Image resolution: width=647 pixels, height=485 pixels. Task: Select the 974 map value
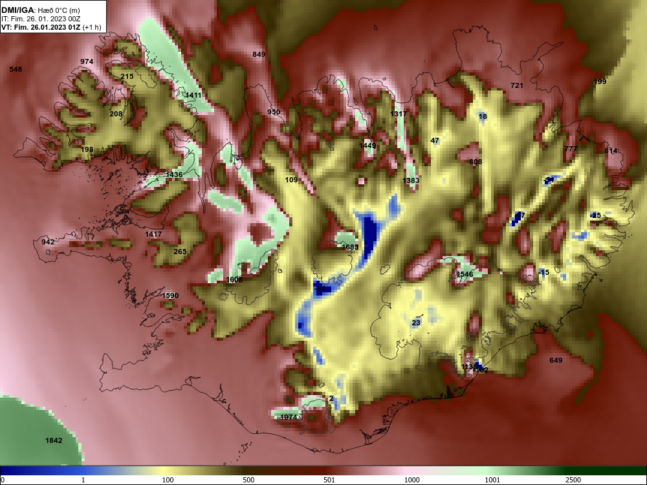click(x=87, y=61)
